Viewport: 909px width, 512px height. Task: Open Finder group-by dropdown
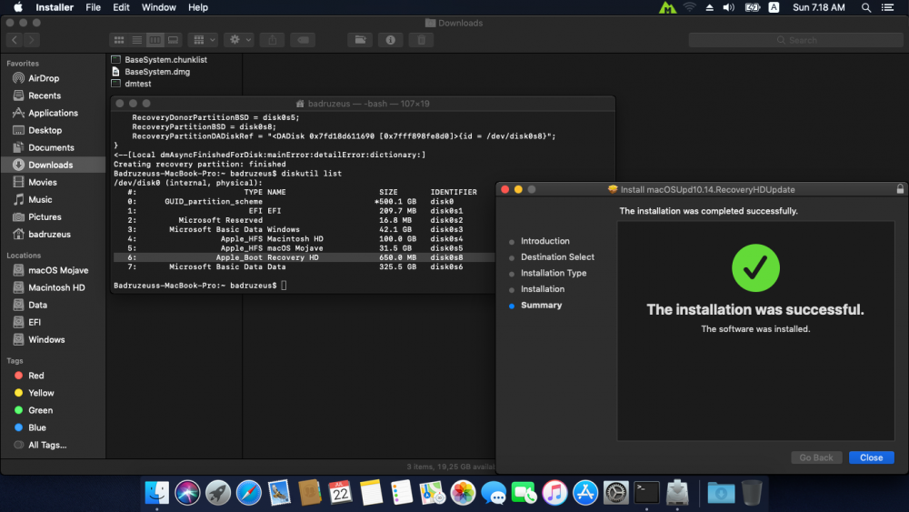coord(204,40)
